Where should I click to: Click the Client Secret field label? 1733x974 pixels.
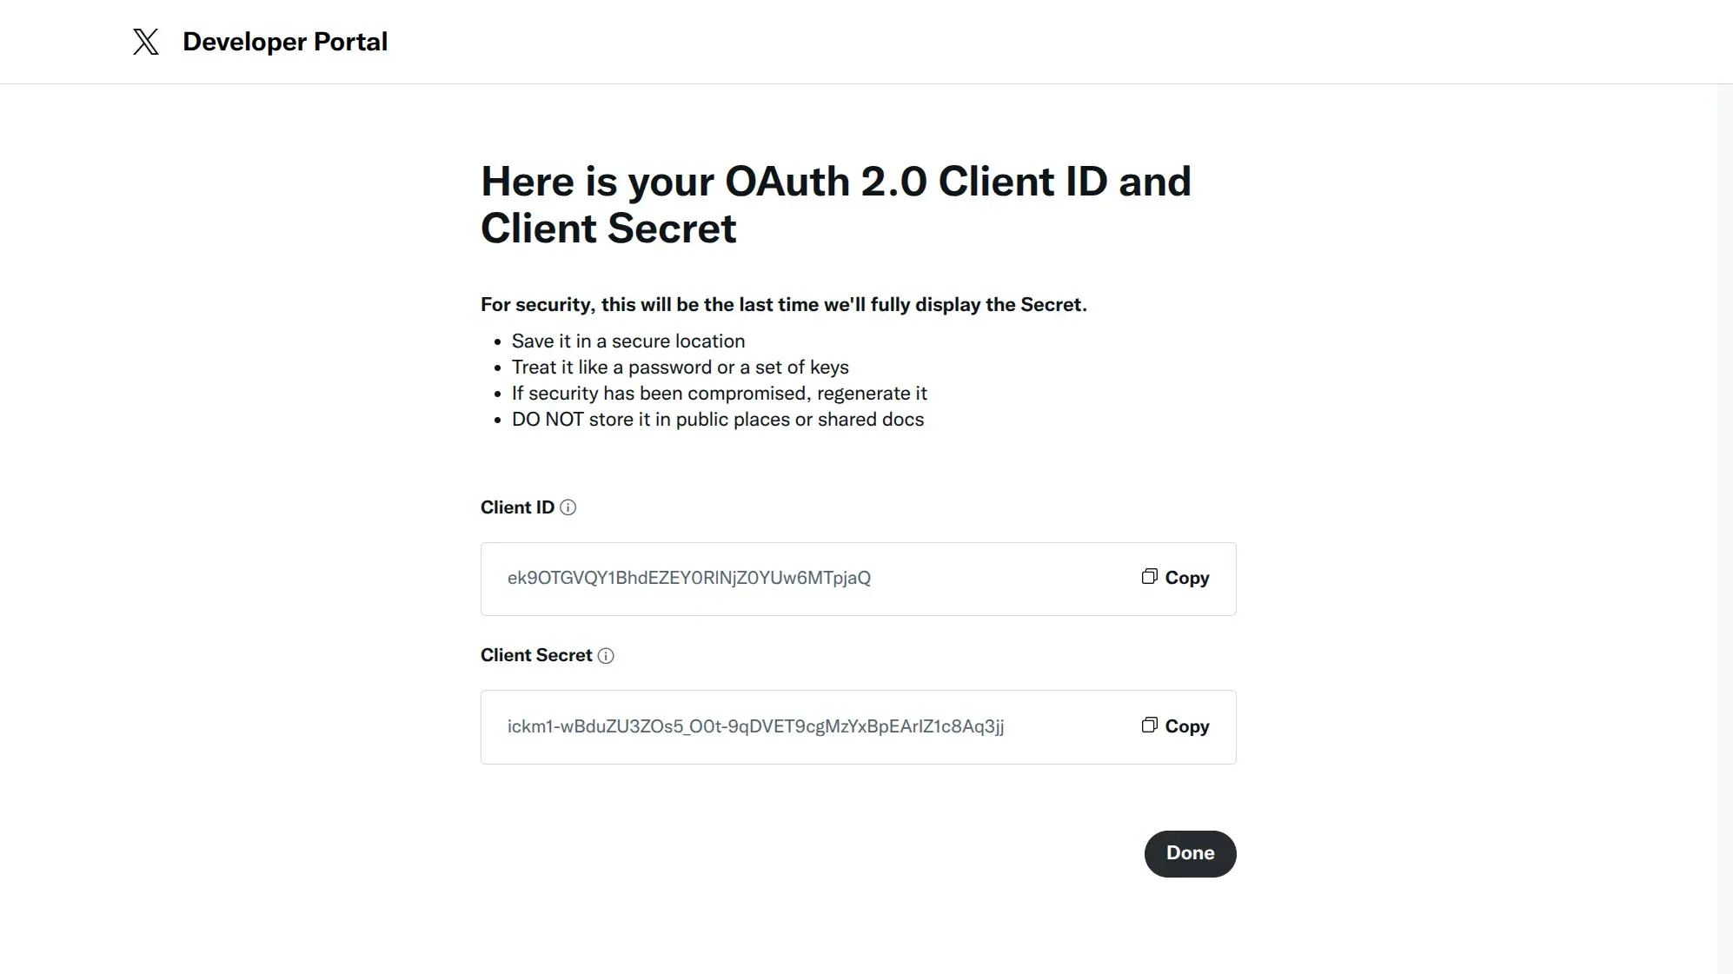[535, 656]
